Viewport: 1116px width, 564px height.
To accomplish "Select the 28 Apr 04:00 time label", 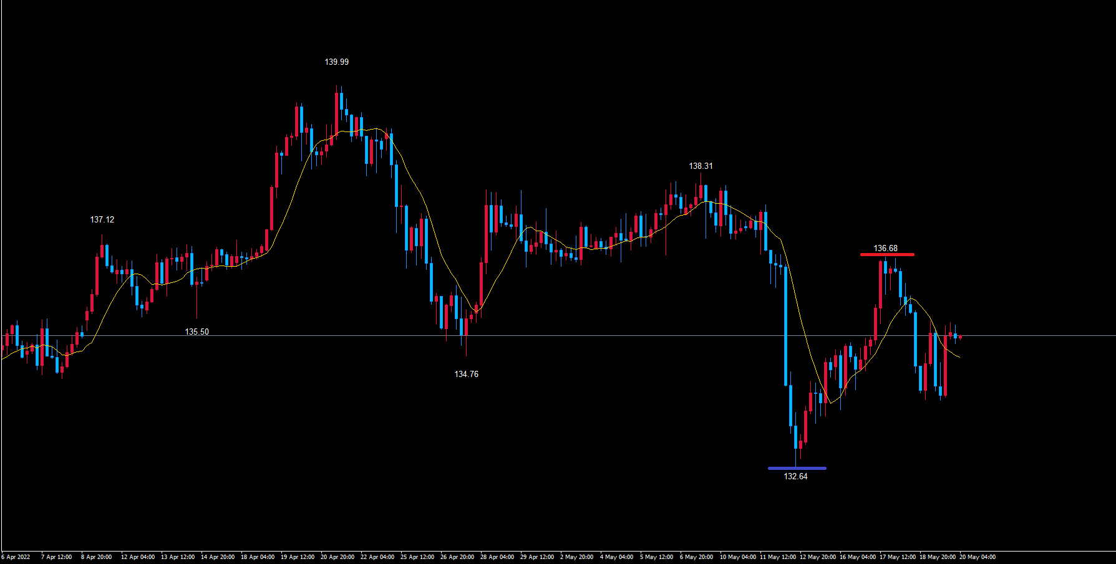I will click(497, 557).
